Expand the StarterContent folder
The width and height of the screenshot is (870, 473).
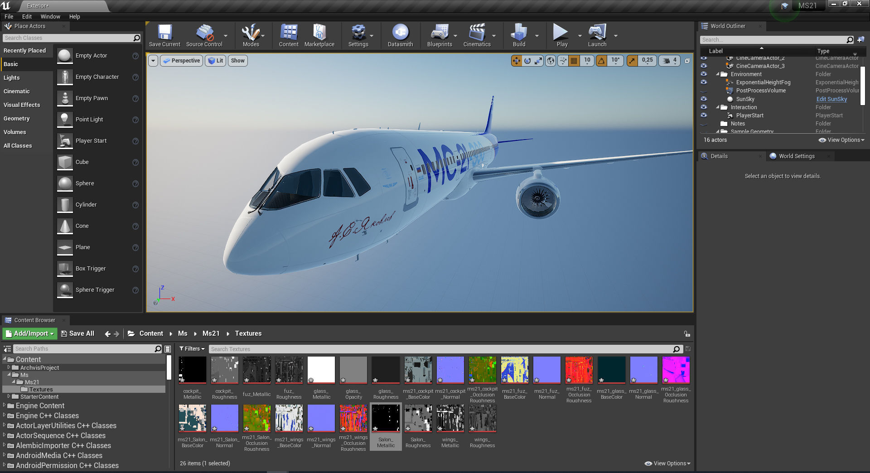[x=9, y=396]
